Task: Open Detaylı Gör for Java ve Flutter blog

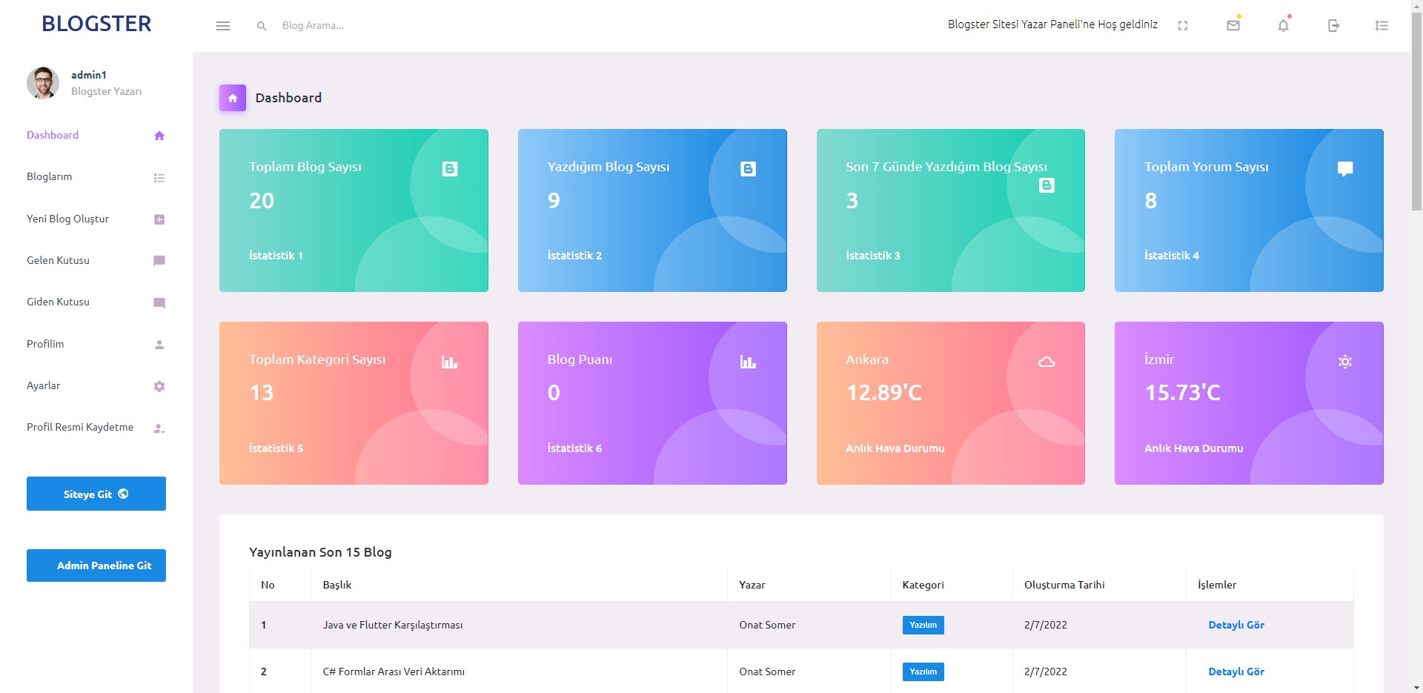Action: click(x=1235, y=625)
